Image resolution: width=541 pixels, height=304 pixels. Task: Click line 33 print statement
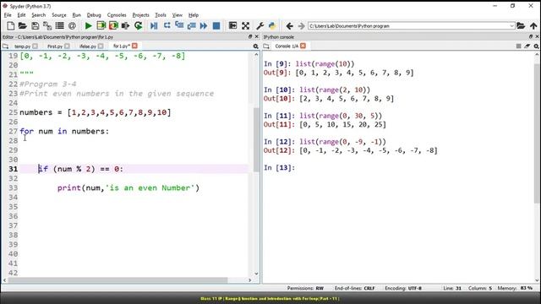coord(128,187)
